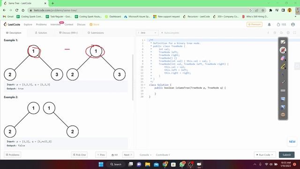This screenshot has height=169, width=300.
Task: Click the desktop mode icon in annotation toolbar
Action: [x=283, y=107]
